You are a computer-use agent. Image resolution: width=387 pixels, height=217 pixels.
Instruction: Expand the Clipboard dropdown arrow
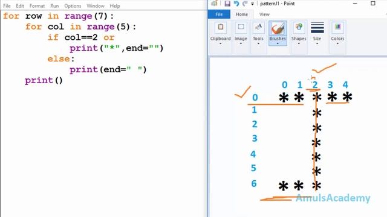(220, 43)
